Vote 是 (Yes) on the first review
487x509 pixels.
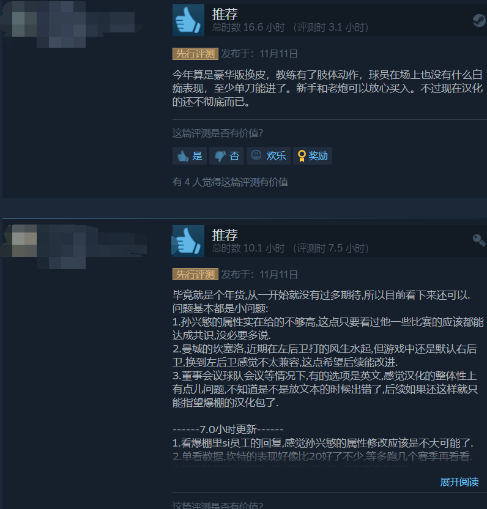(190, 156)
